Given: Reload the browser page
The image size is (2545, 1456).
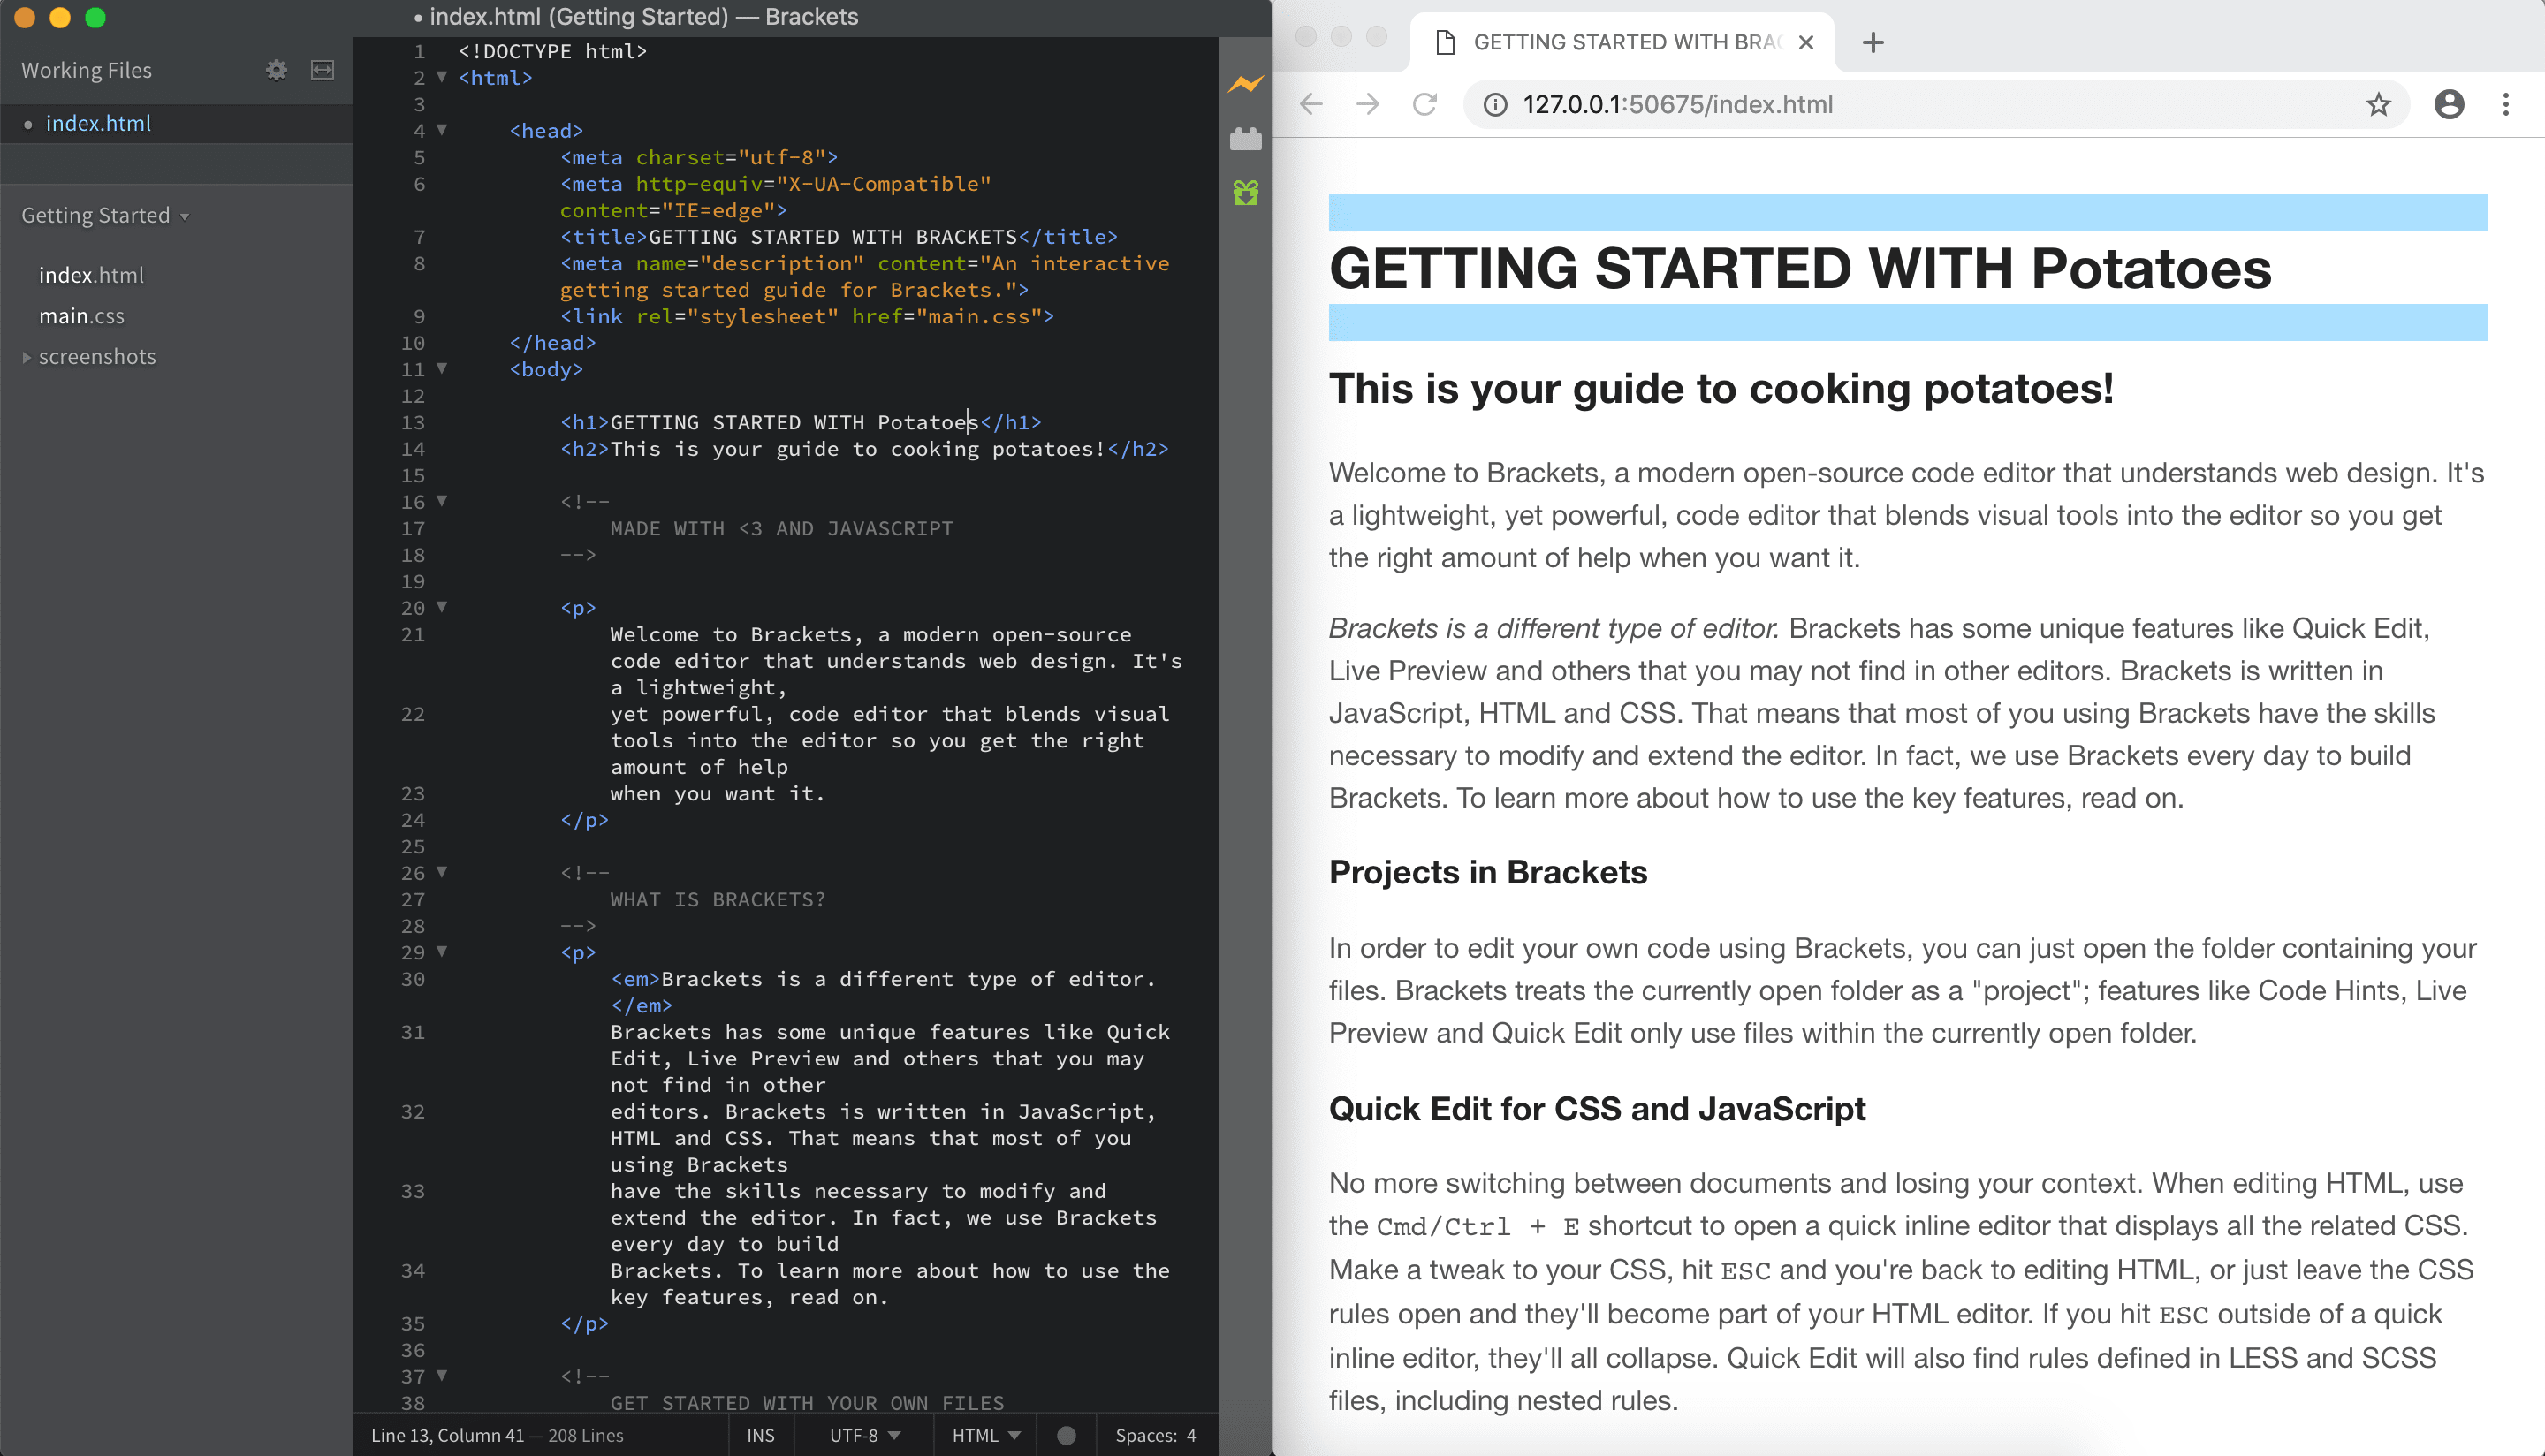Looking at the screenshot, I should (x=1425, y=104).
